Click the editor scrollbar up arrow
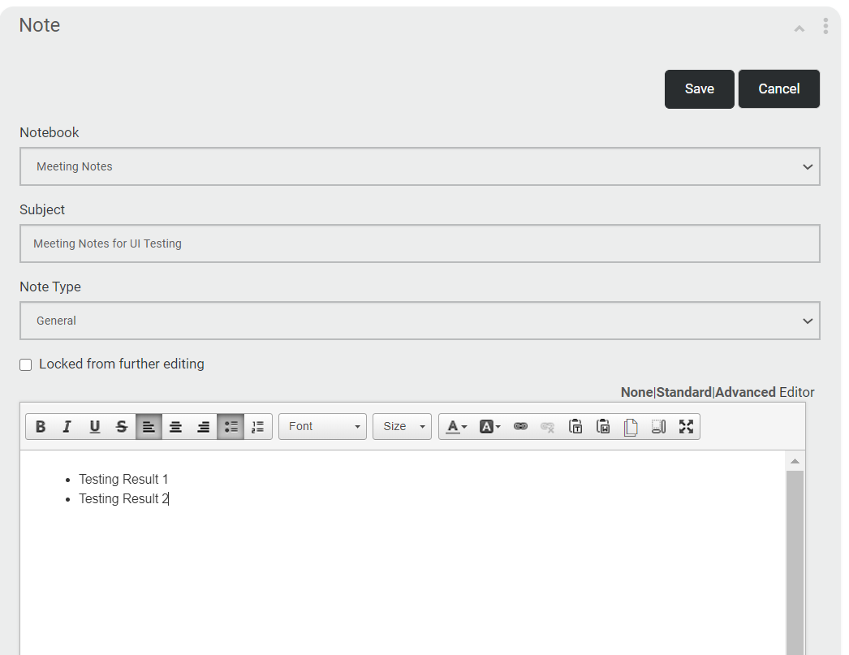This screenshot has width=849, height=655. click(795, 461)
